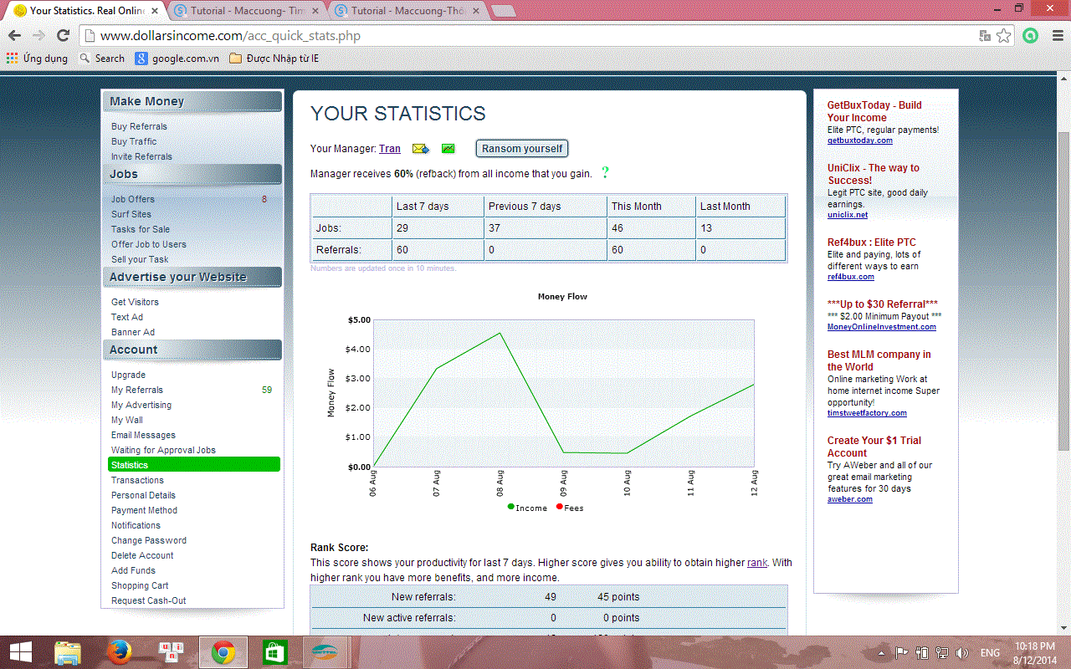Click the volume speaker icon in system tray

click(x=962, y=653)
